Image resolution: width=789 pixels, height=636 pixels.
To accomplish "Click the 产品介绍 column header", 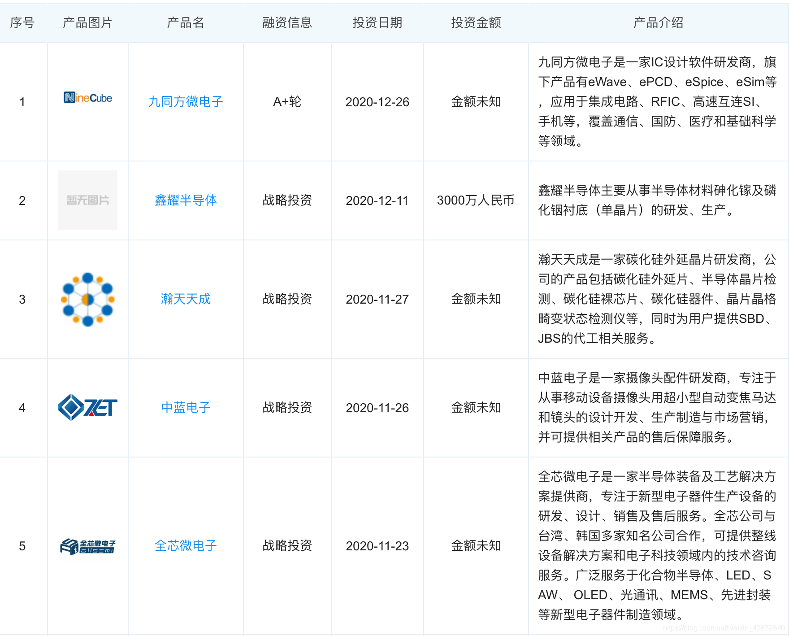I will (x=659, y=22).
